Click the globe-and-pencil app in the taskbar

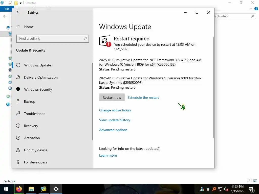44,189
